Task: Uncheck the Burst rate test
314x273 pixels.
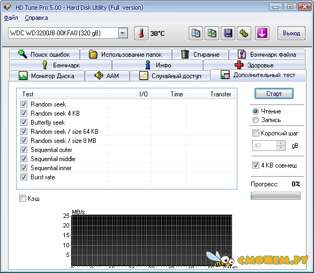Action: [24, 177]
